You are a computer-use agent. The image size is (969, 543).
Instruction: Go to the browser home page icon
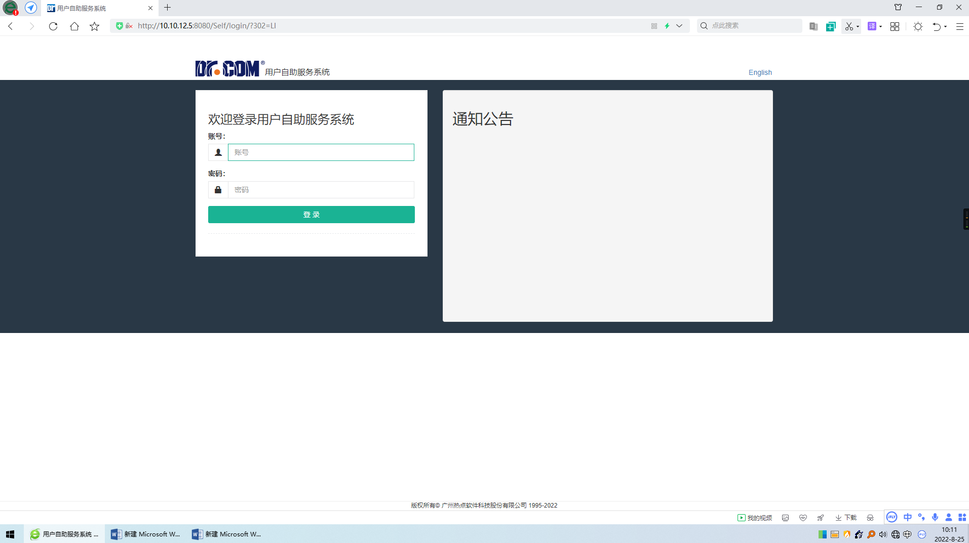(74, 26)
